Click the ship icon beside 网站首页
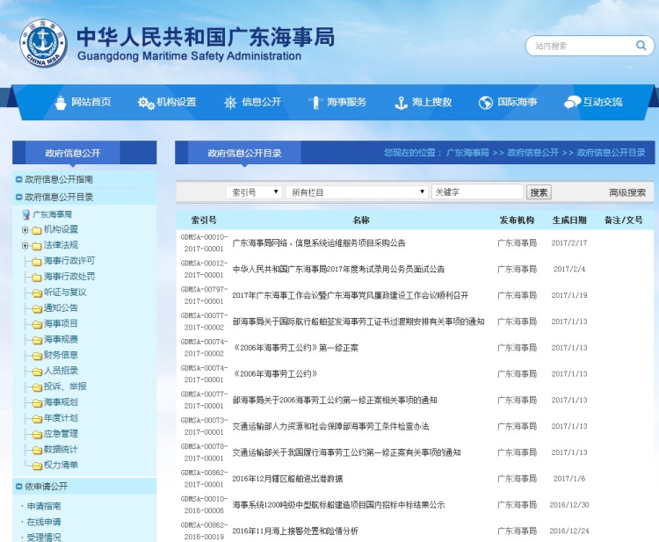Viewport: 659px width, 542px height. click(x=61, y=103)
